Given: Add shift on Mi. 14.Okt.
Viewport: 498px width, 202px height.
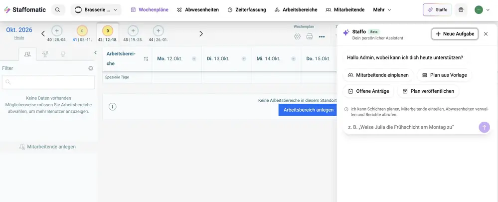Looking at the screenshot, I should tap(294, 59).
